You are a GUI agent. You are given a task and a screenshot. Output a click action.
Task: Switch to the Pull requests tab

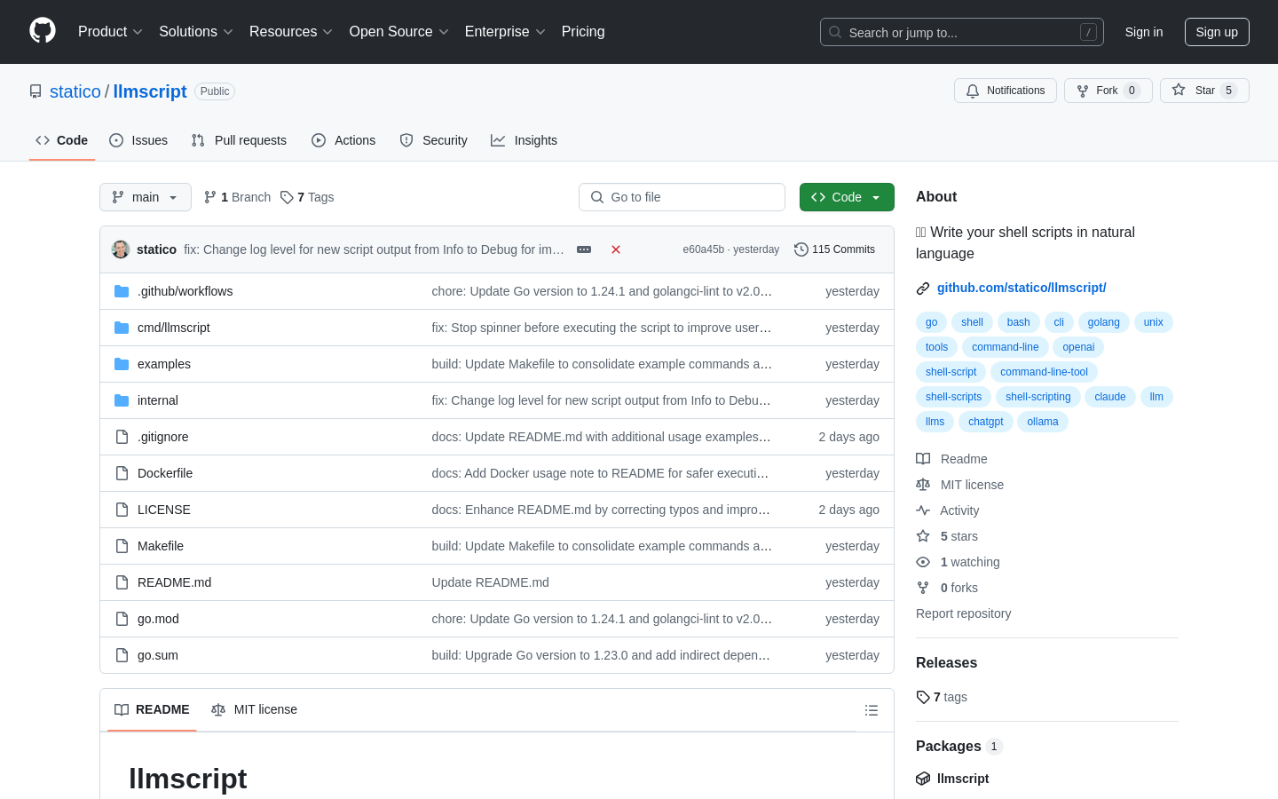239,140
